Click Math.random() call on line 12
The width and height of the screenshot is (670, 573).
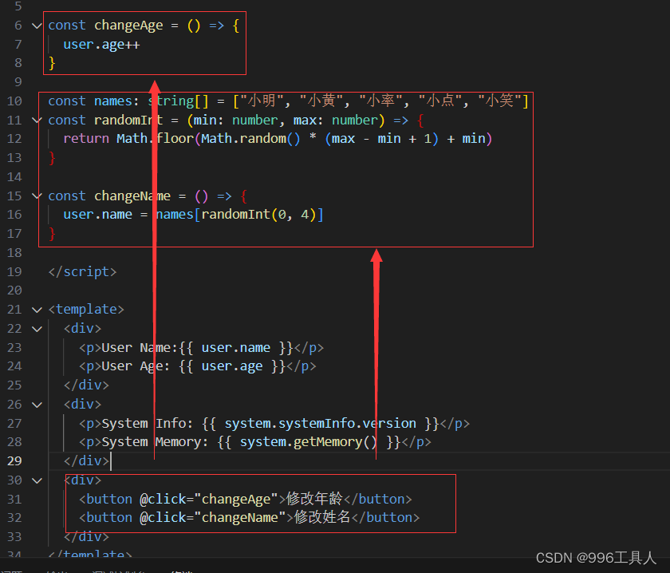point(250,139)
